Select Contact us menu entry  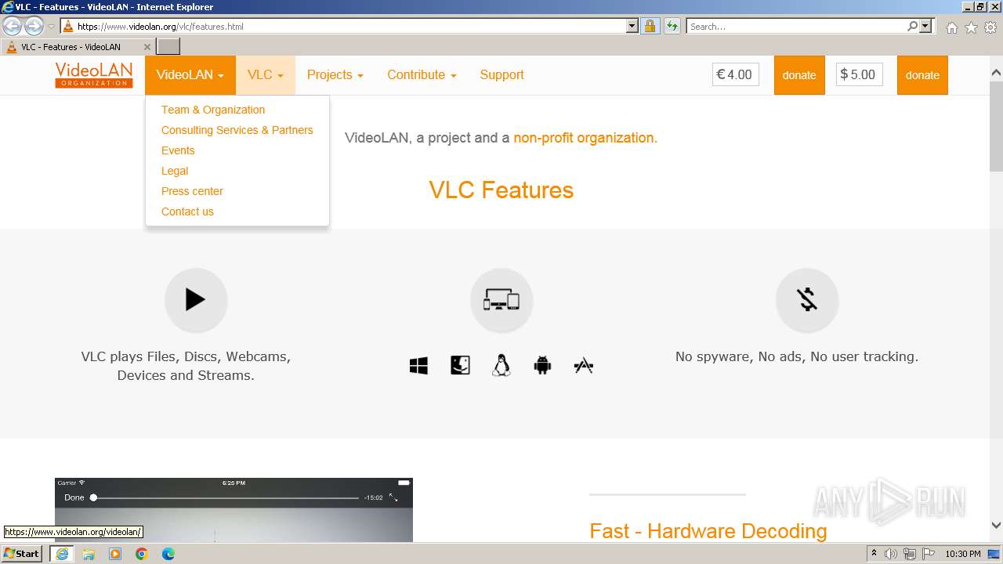(x=187, y=211)
